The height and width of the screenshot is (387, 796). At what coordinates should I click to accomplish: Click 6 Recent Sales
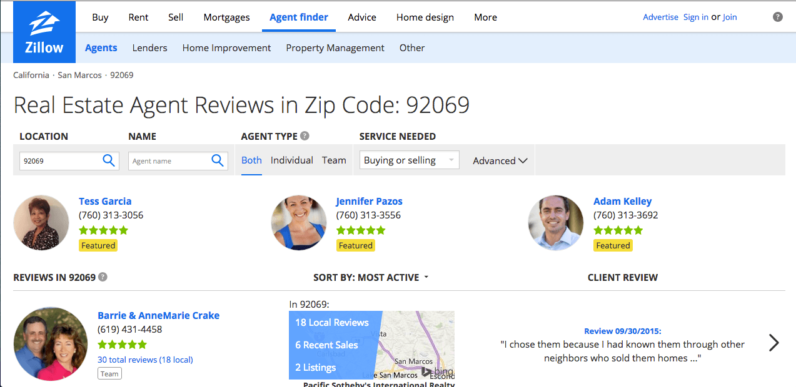click(326, 345)
